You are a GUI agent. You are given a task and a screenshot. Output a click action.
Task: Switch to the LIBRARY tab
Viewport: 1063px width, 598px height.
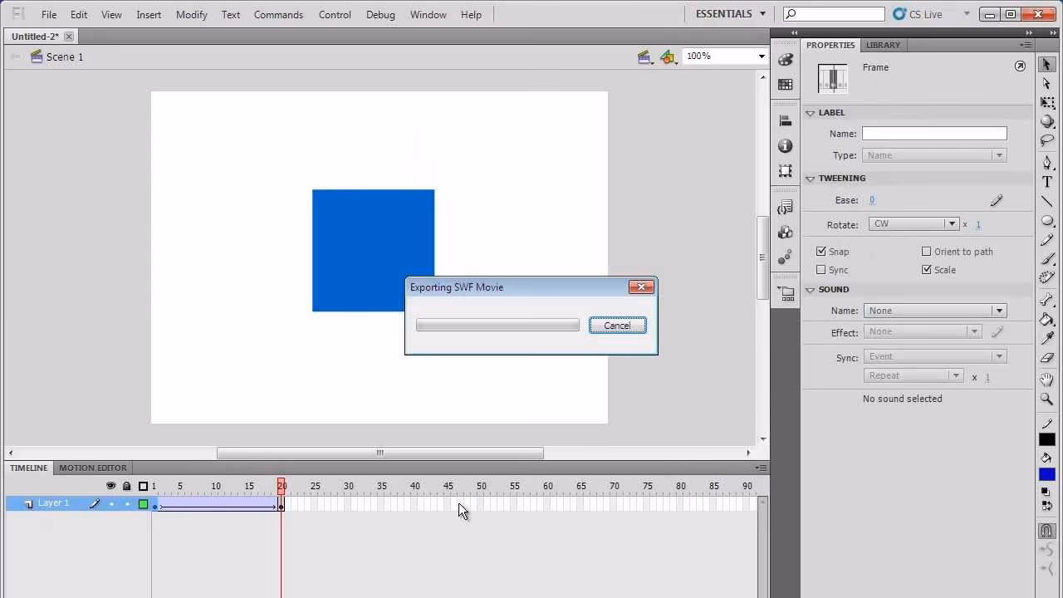pos(883,45)
